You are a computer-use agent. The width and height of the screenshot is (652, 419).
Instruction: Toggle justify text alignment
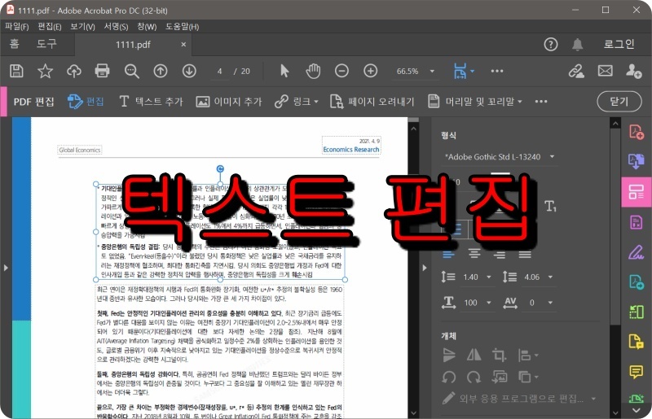coord(525,254)
